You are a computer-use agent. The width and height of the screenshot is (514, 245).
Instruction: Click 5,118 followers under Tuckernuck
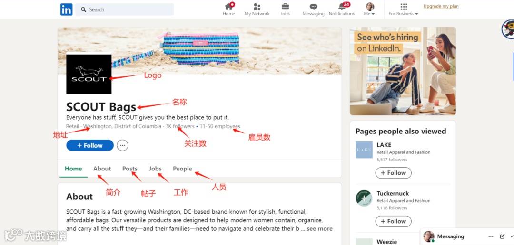(x=392, y=208)
